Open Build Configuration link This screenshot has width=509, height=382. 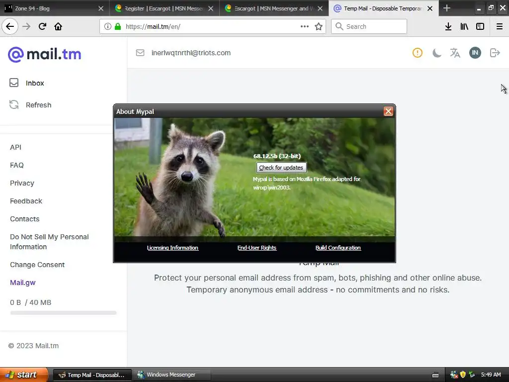click(338, 248)
